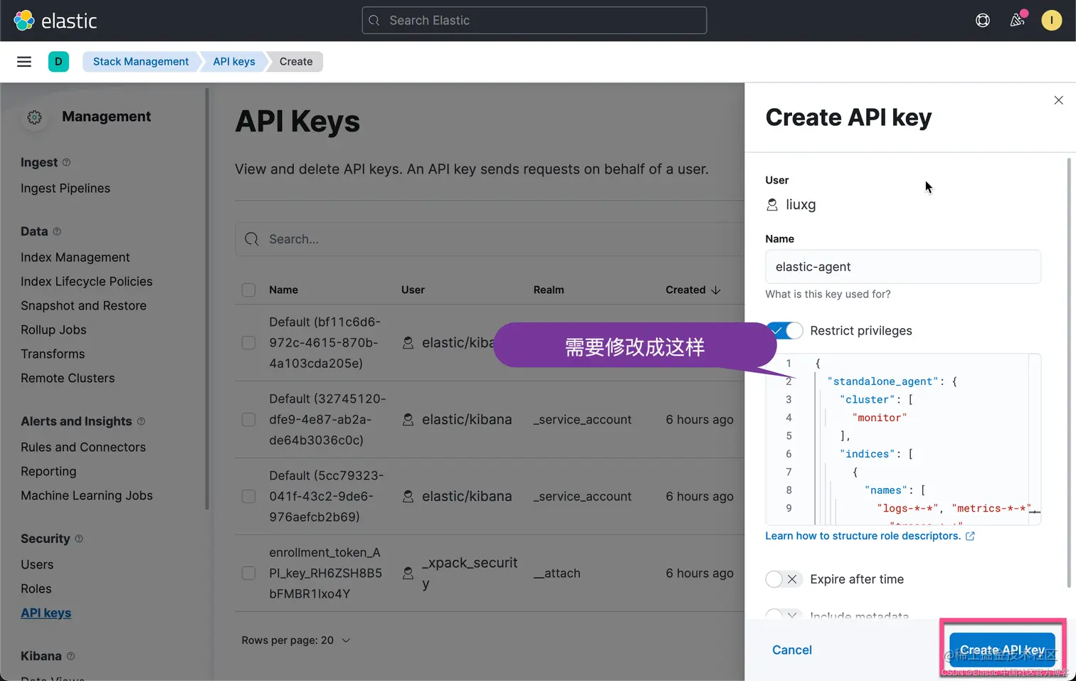The image size is (1076, 681).
Task: Open Reporting in sidebar
Action: [48, 472]
